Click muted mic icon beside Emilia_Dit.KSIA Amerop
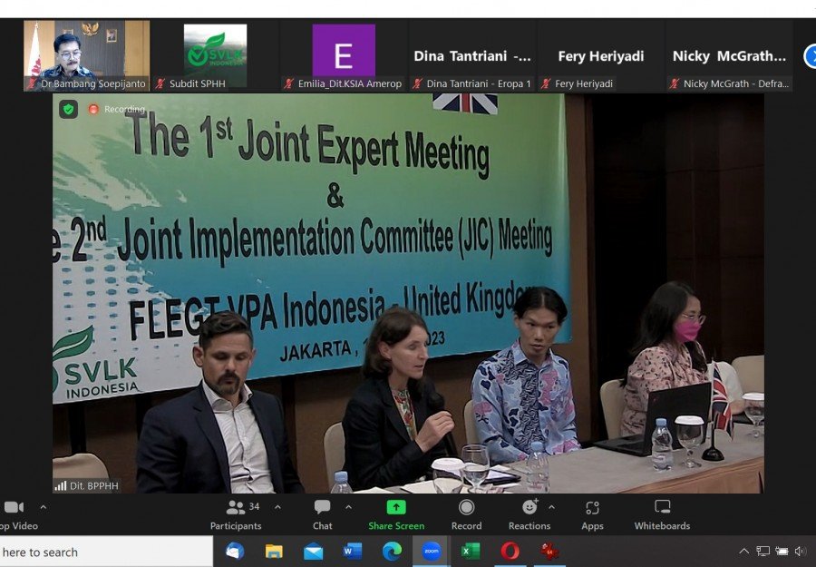 coord(289,83)
